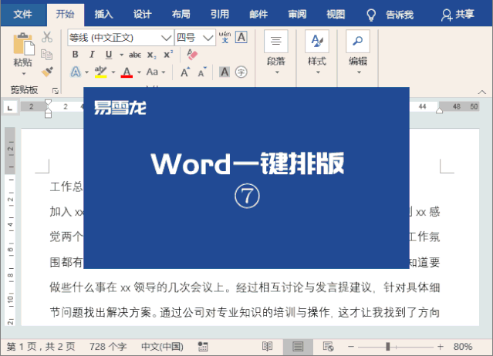The image size is (493, 356).
Task: Click the first-line indent ruler marker
Action: click(48, 102)
